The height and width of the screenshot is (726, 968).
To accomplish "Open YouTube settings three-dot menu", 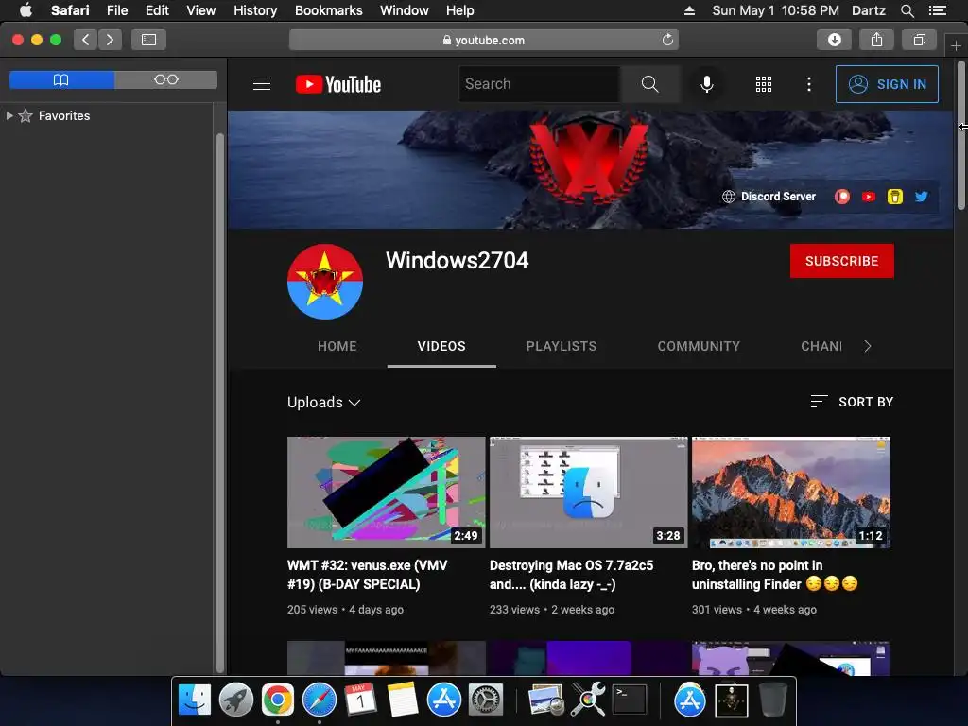I will [809, 84].
